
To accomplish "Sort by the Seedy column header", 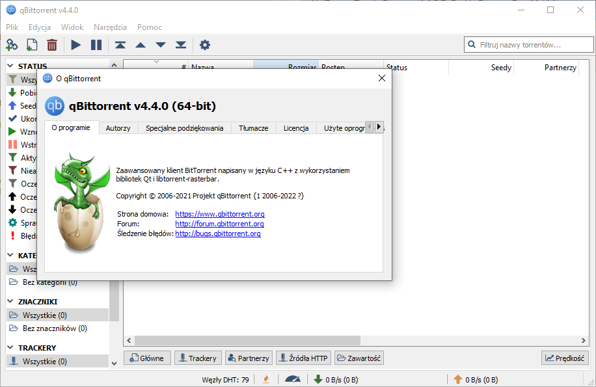I will [481, 67].
